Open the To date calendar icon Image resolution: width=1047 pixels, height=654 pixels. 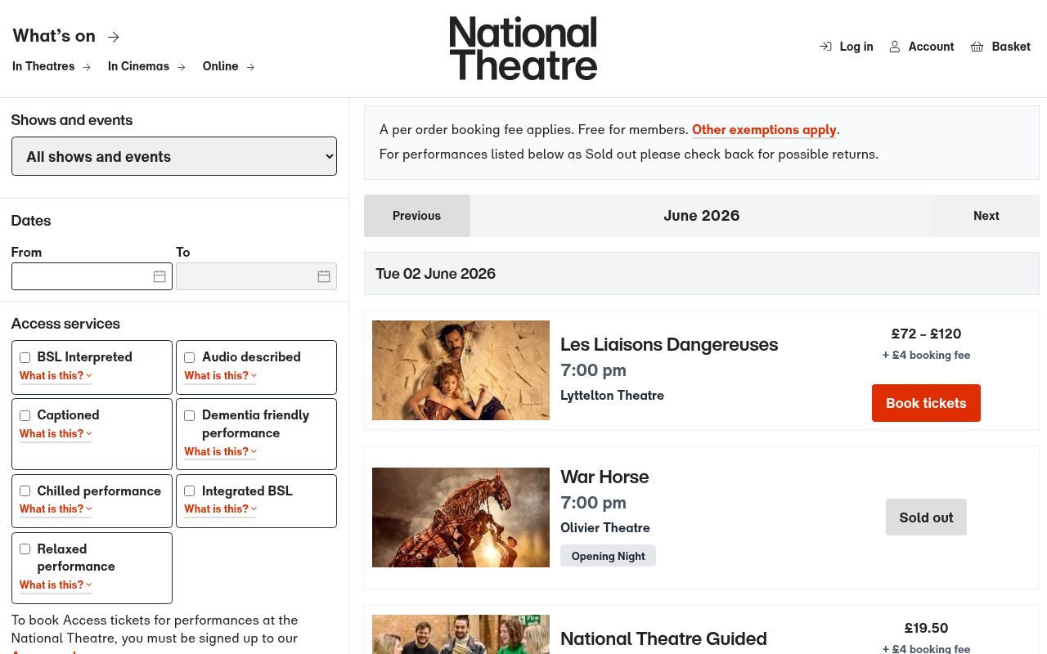click(x=324, y=276)
